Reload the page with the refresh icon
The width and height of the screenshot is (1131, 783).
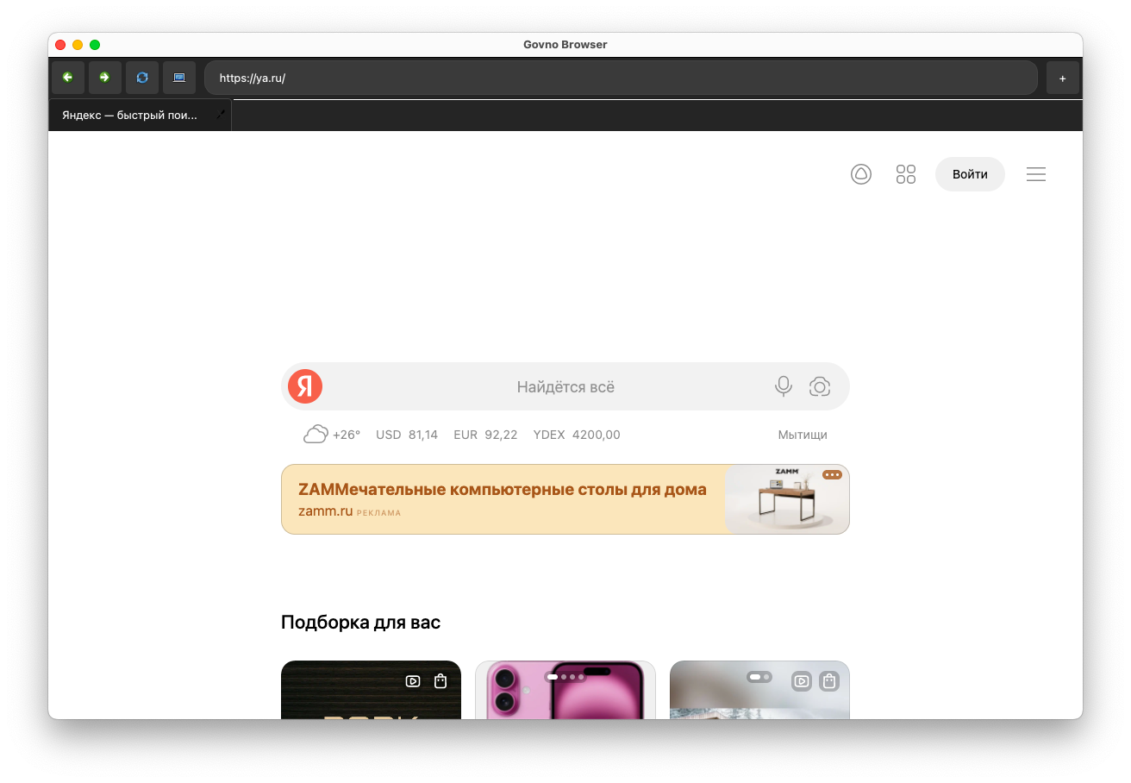coord(142,78)
